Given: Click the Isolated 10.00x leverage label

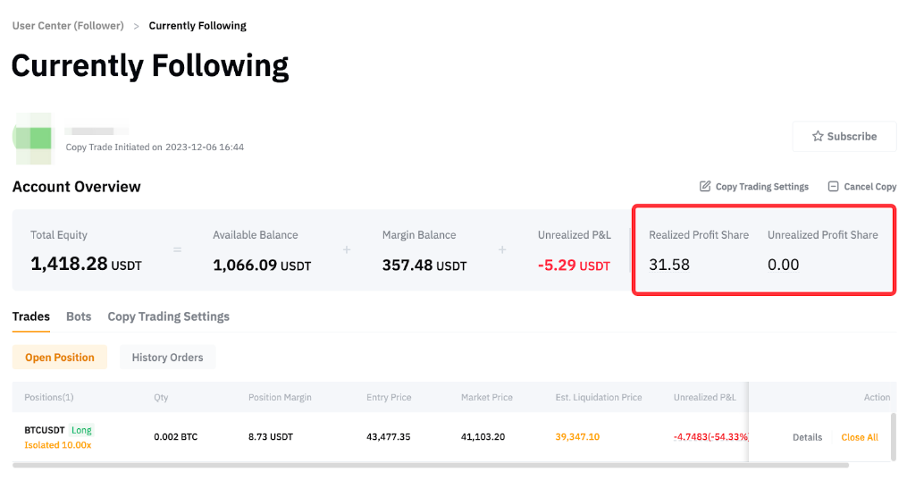Looking at the screenshot, I should click(57, 445).
